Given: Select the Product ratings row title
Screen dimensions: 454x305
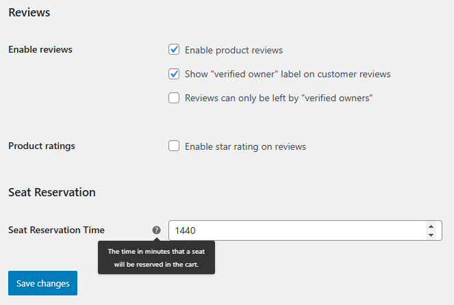Looking at the screenshot, I should click(x=42, y=146).
